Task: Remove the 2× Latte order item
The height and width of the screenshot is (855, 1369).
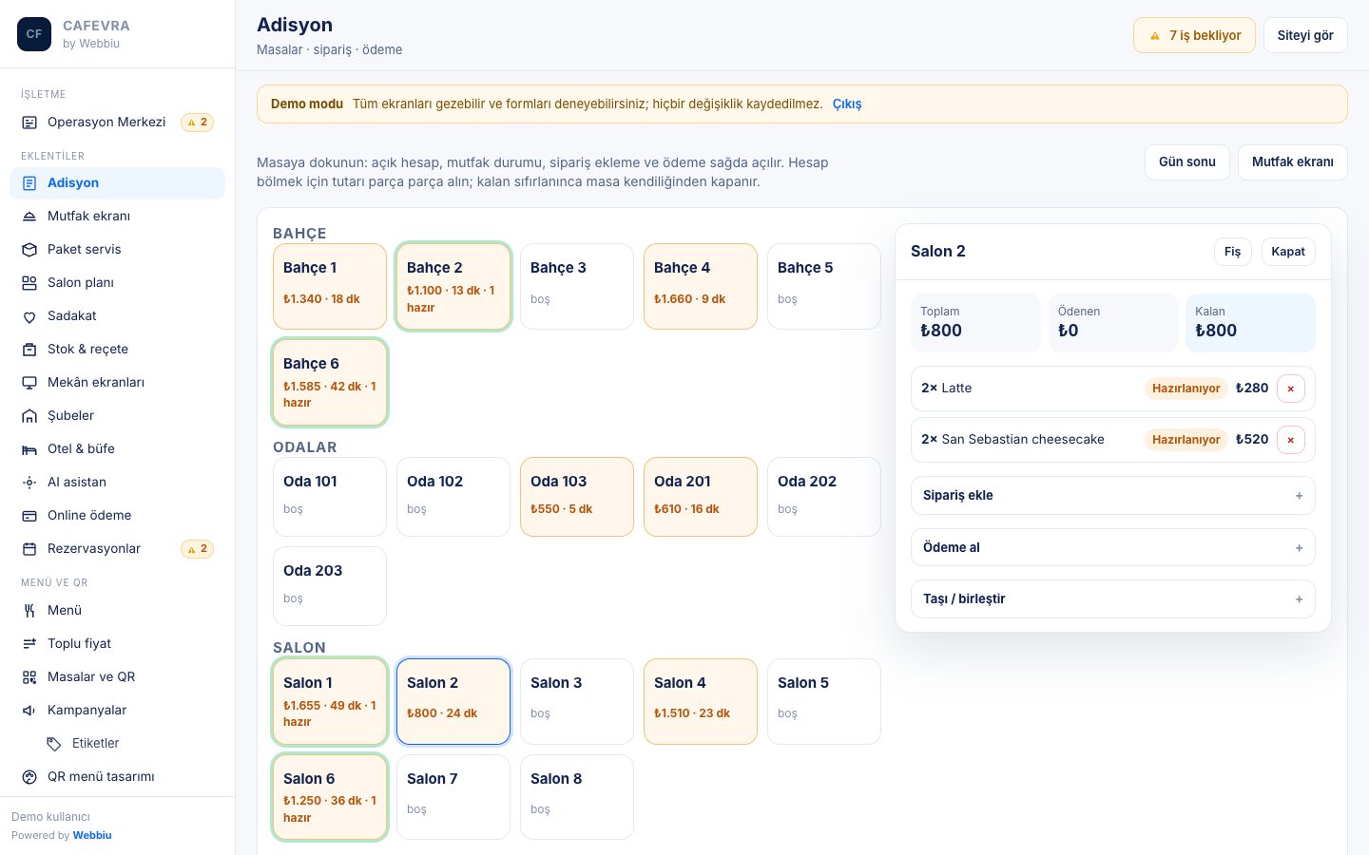Action: (x=1290, y=389)
